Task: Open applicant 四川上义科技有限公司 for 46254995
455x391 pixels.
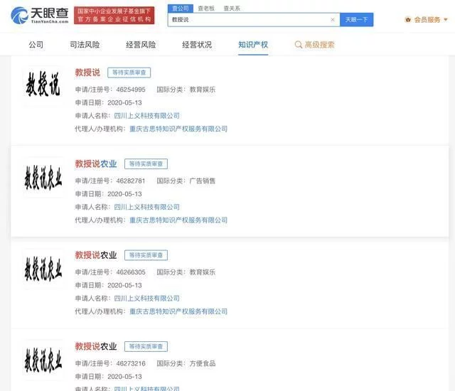Action: coord(147,116)
